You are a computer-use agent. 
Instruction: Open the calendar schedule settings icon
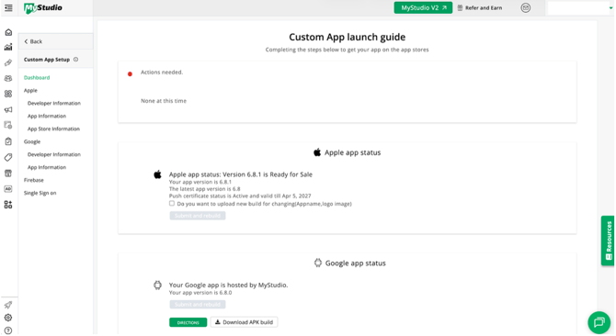point(8,125)
